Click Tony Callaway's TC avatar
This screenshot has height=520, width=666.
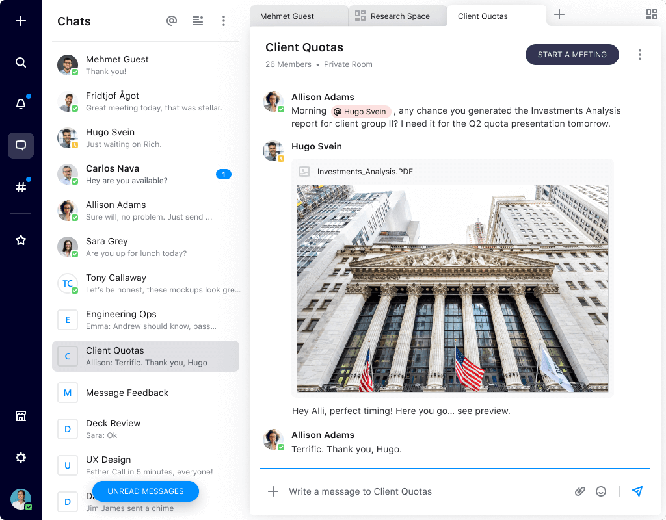[x=68, y=283]
